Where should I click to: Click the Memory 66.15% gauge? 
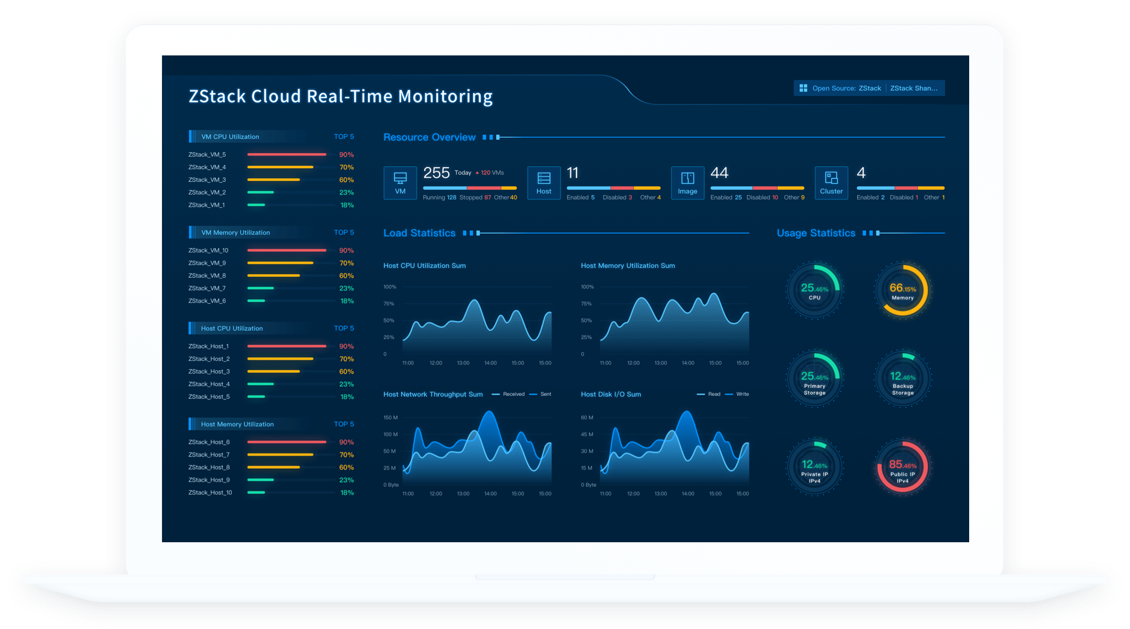pyautogui.click(x=902, y=290)
